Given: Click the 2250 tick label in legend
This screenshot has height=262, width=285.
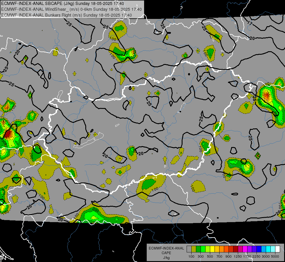Looking at the screenshot, I should coord(256,256).
